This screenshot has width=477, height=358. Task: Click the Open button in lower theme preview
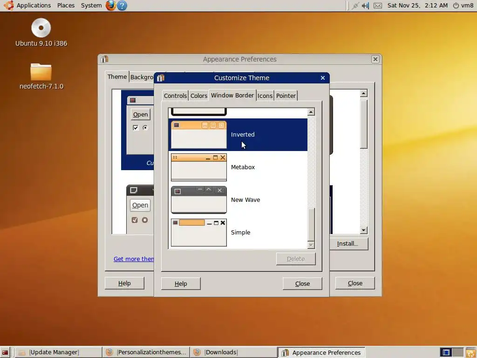point(140,205)
